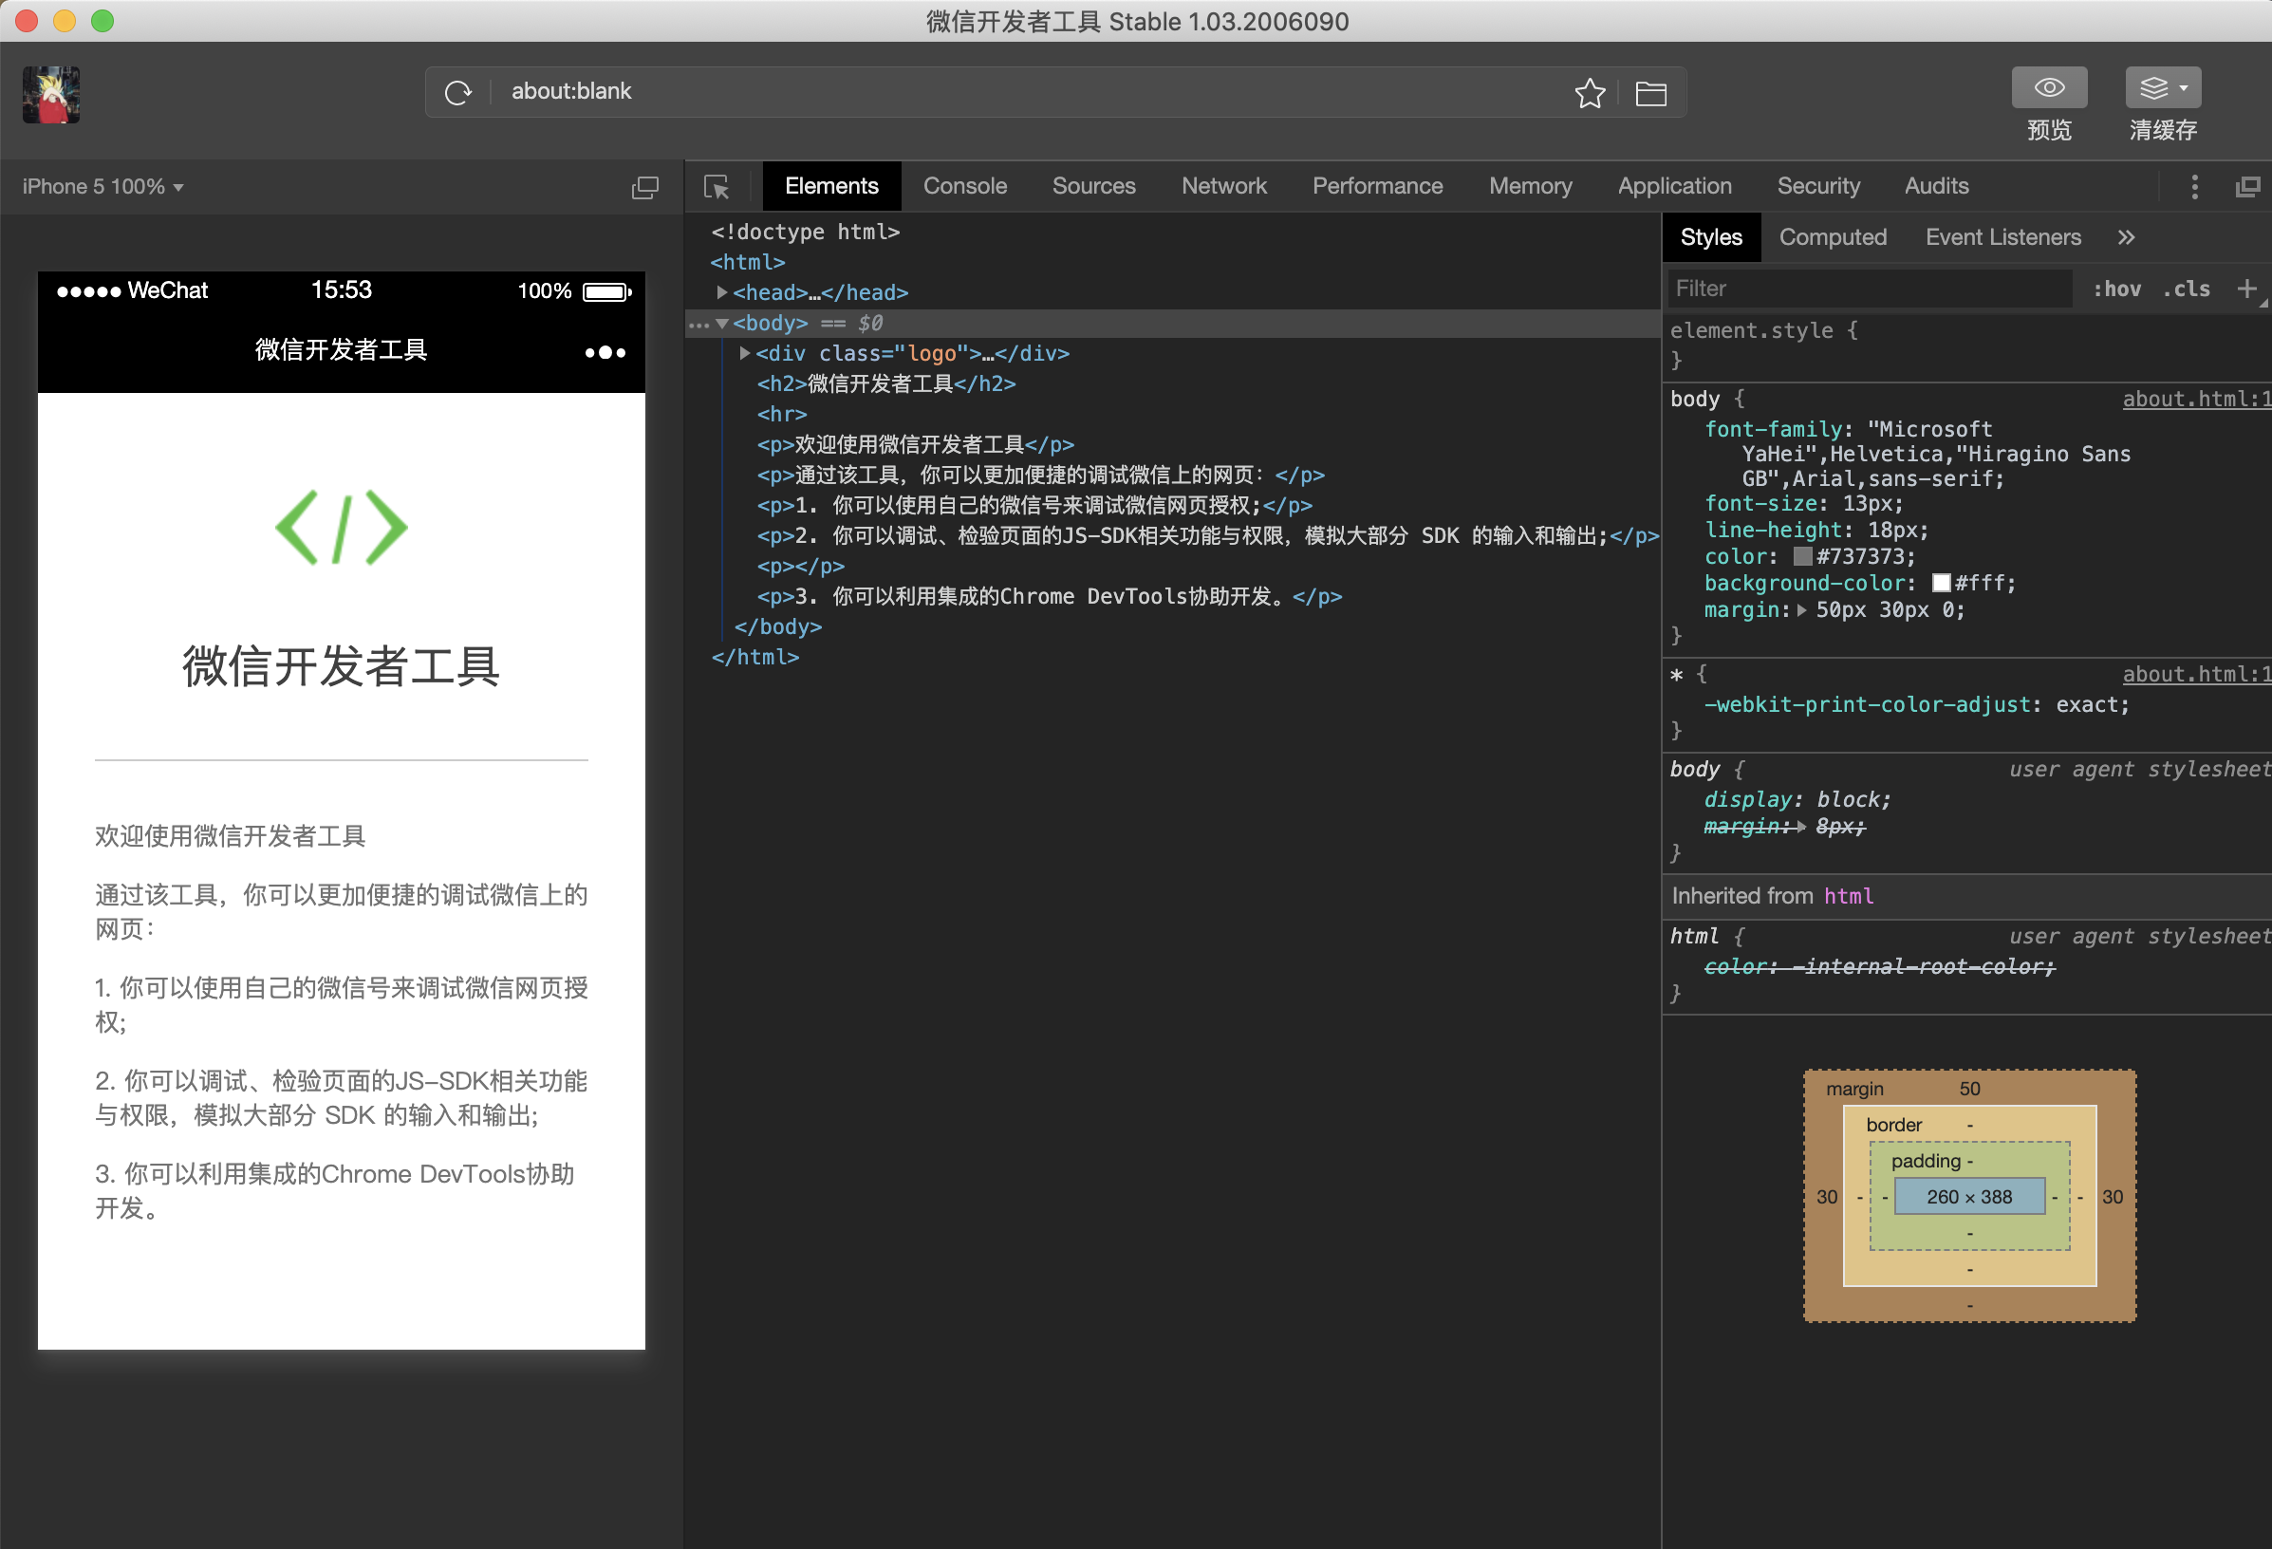Switch to the Computed pane tab

click(x=1832, y=236)
